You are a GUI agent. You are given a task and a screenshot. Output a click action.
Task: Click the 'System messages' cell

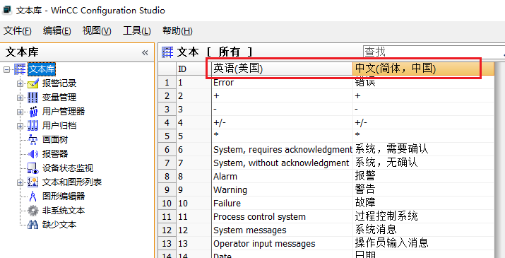[282, 230]
